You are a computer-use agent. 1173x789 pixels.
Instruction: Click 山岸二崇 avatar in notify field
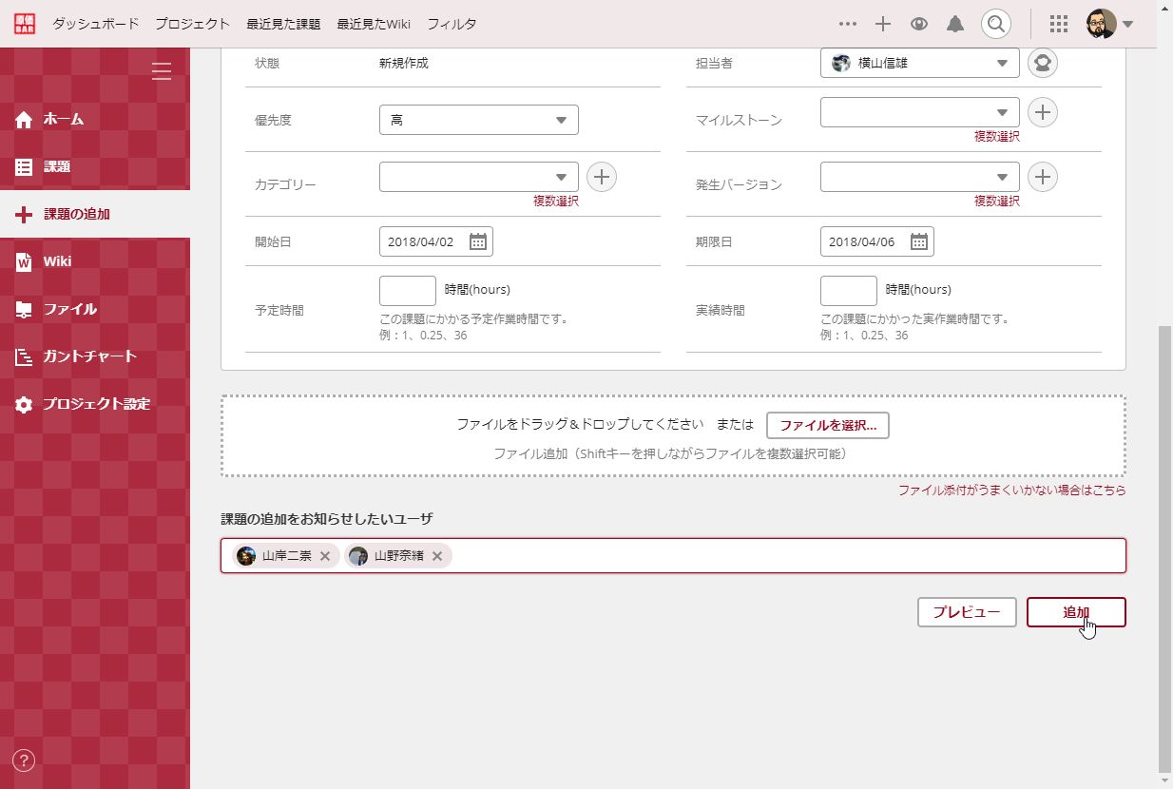pyautogui.click(x=246, y=556)
